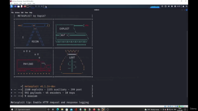The width and height of the screenshot is (198, 111).
Task: Open the Windows Start button
Action: (x=12, y=109)
